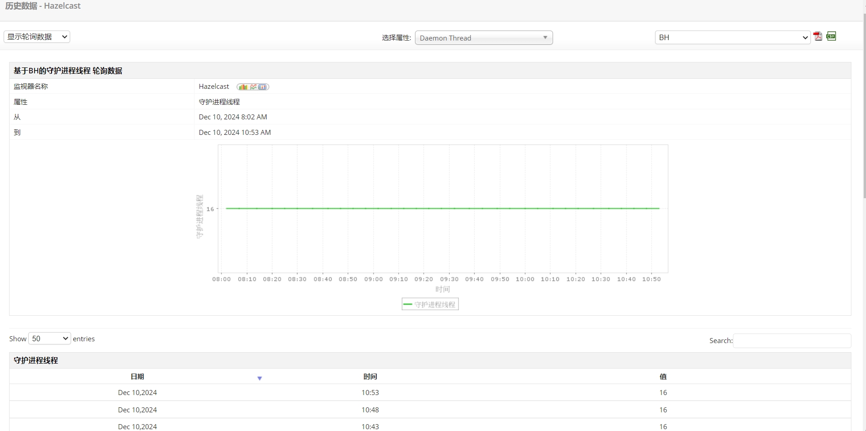Click the 监视器名称 row label
This screenshot has height=431, width=866.
(31, 87)
